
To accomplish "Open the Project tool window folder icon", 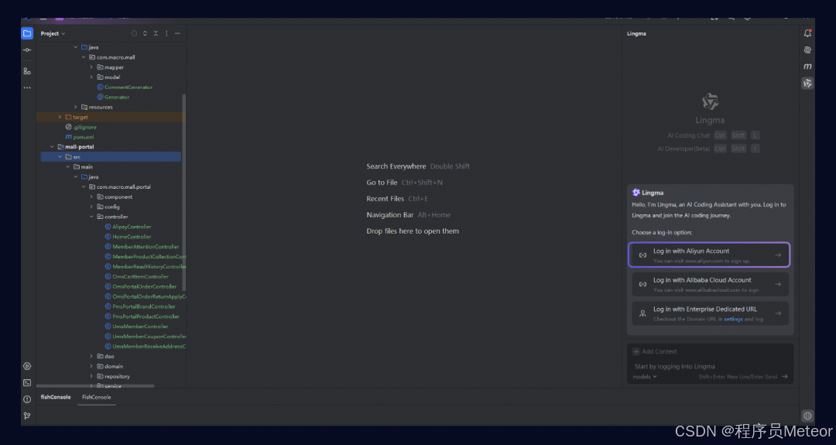I will click(26, 33).
